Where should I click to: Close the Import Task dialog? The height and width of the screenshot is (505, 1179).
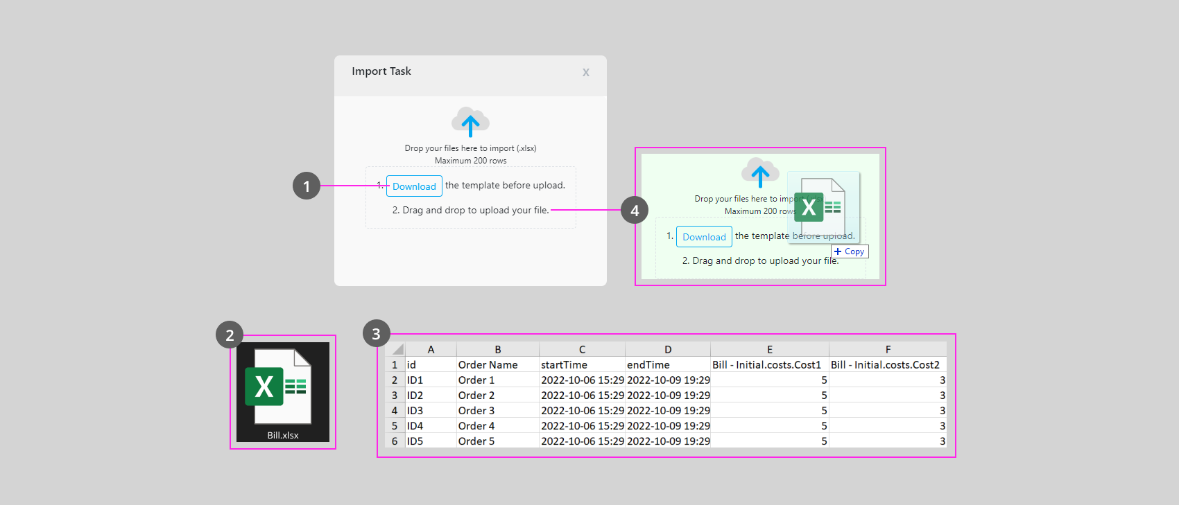pyautogui.click(x=585, y=72)
